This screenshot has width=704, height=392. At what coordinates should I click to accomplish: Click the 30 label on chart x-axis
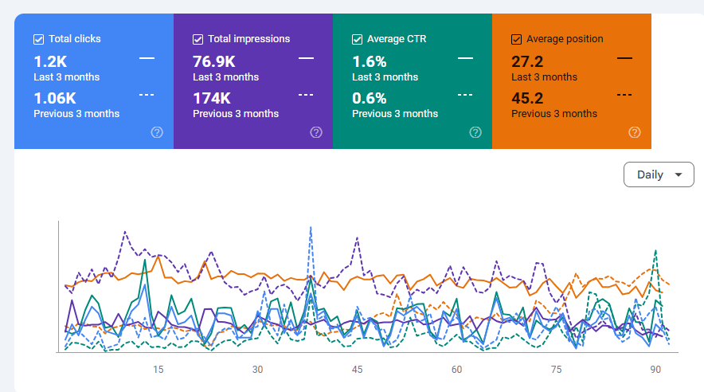point(257,370)
